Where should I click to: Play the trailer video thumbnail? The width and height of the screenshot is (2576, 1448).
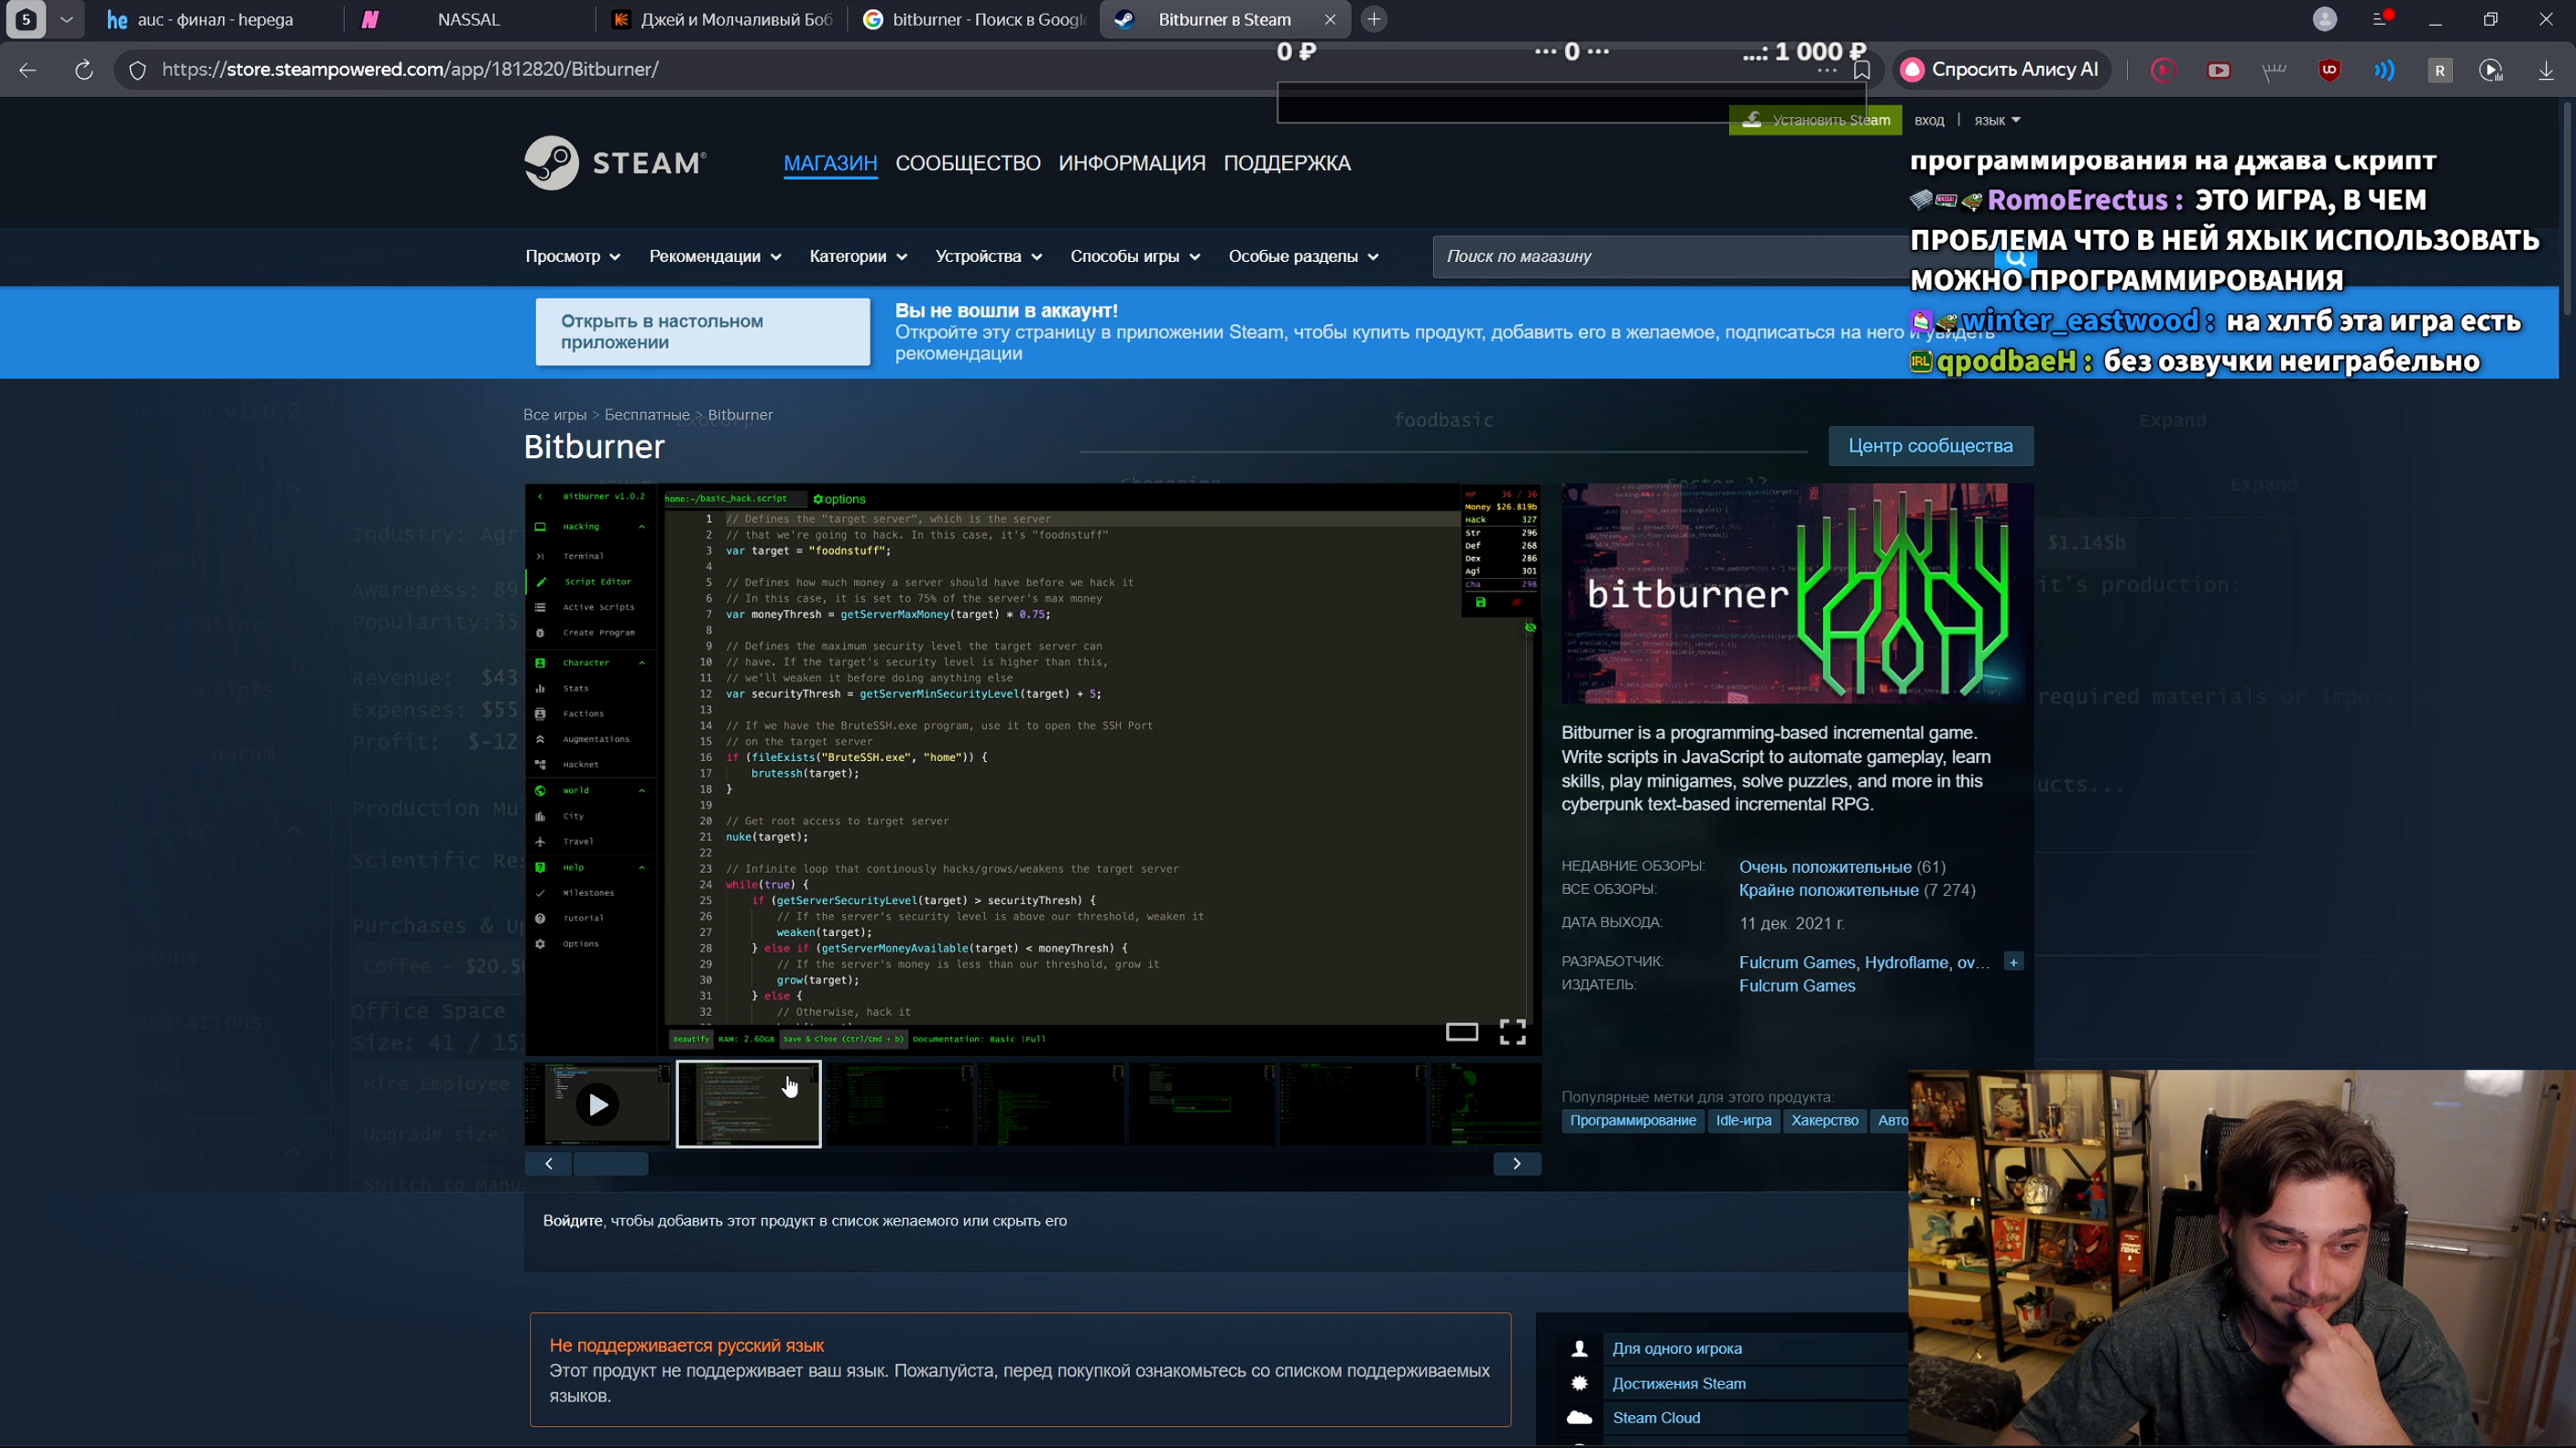pyautogui.click(x=598, y=1105)
